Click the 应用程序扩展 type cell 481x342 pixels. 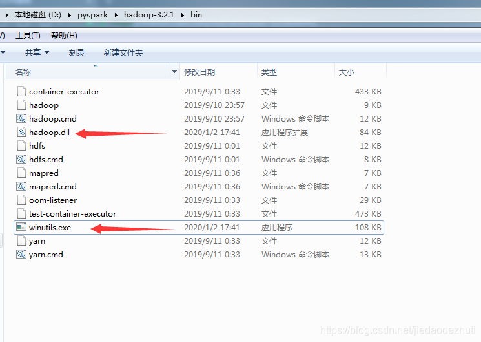point(285,132)
